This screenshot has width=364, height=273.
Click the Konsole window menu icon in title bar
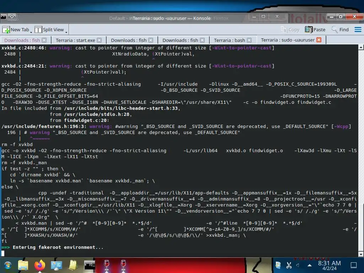coord(4,17)
